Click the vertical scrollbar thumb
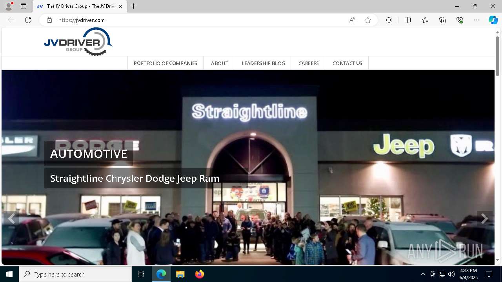This screenshot has width=502, height=282. coord(497,56)
